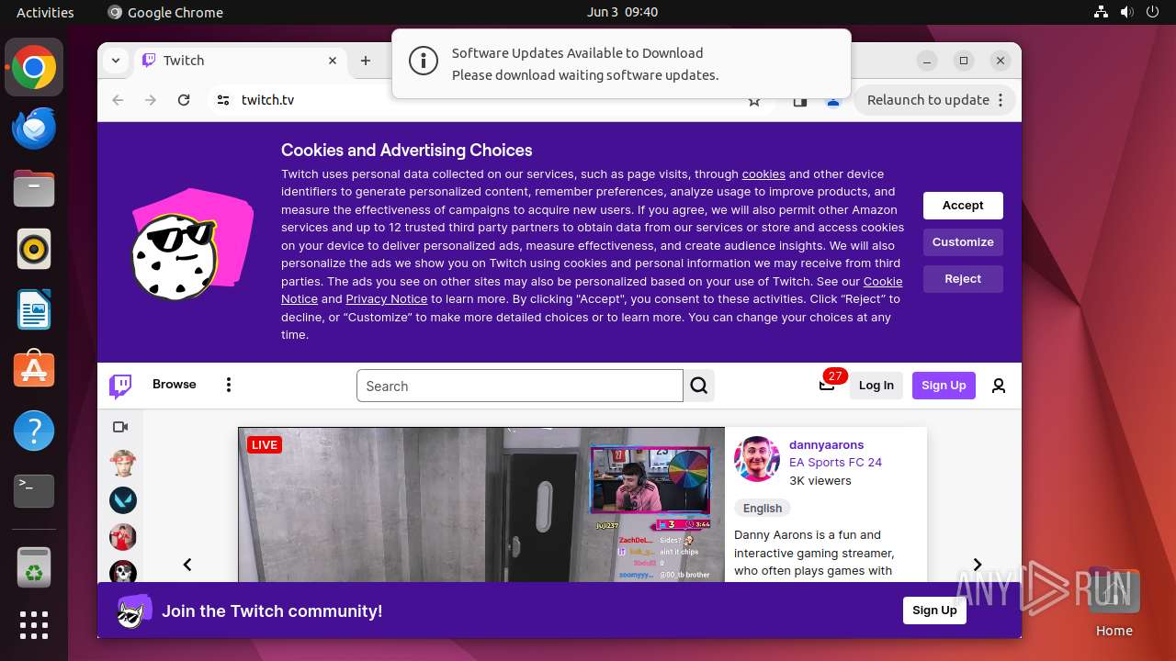1176x661 pixels.
Task: Close the Twitch tab
Action: 333,61
